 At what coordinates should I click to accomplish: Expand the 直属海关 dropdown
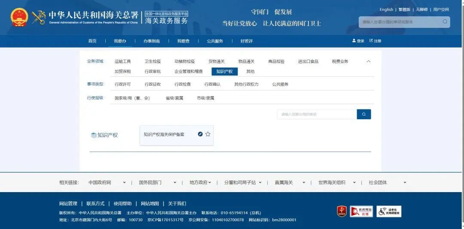304,183
